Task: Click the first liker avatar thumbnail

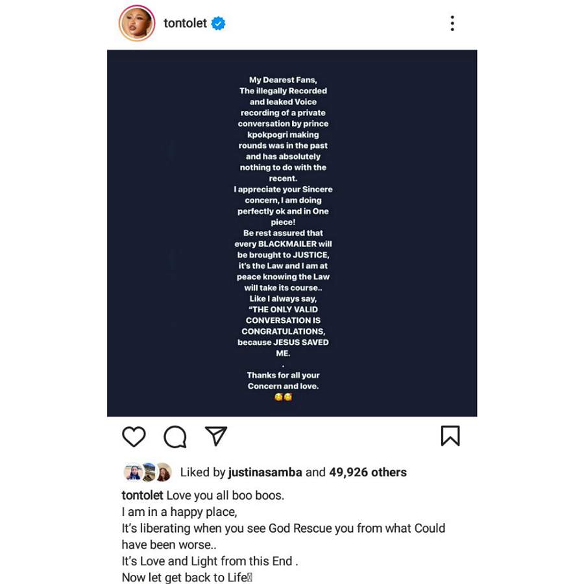Action: click(x=132, y=472)
